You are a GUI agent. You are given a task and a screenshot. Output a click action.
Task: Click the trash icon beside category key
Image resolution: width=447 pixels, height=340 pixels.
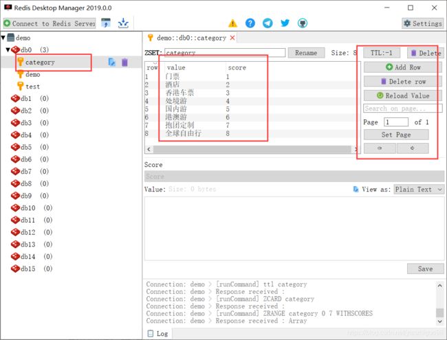tap(124, 62)
